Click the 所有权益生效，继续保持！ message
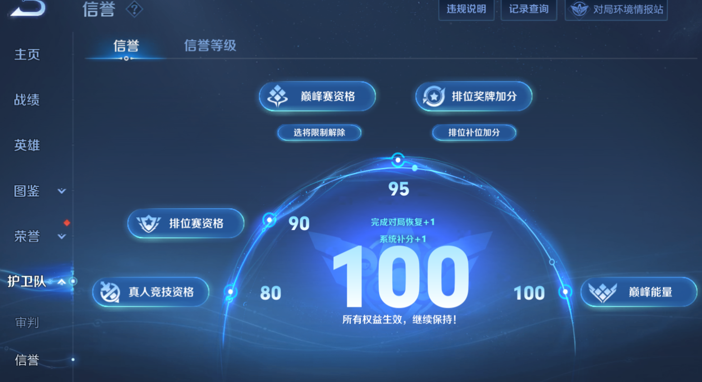Screen dimensions: 702x382 [x=400, y=319]
